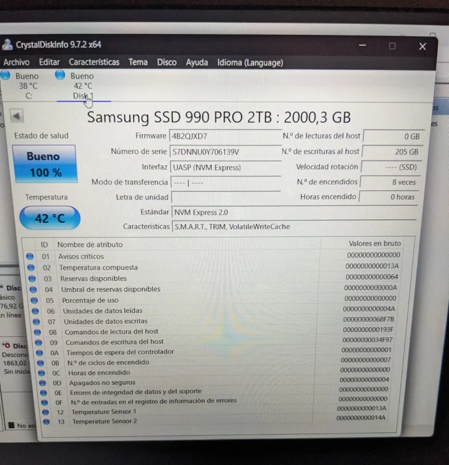This screenshot has width=449, height=465.
Task: Open the Idioma (Language) menu
Action: [250, 63]
